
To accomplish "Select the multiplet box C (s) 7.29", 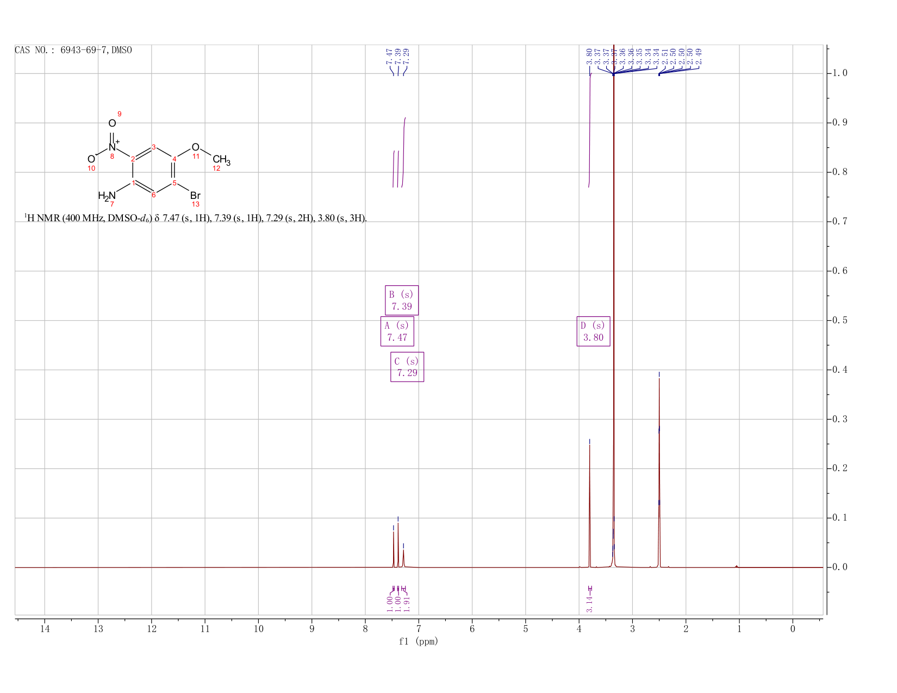I will [x=407, y=367].
